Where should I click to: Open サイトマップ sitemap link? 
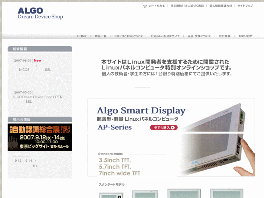click(x=245, y=6)
